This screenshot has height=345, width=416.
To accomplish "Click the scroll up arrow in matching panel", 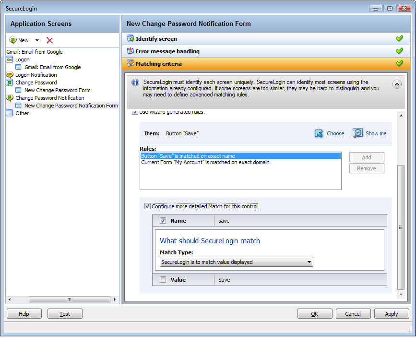I will [401, 116].
